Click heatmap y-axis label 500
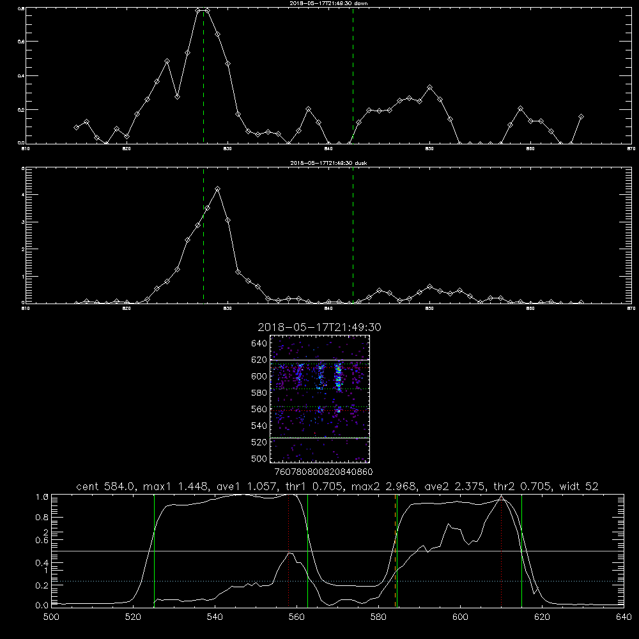This screenshot has height=639, width=639. click(x=259, y=458)
